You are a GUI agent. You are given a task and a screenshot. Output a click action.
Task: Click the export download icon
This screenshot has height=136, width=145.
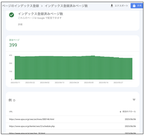click(x=112, y=6)
